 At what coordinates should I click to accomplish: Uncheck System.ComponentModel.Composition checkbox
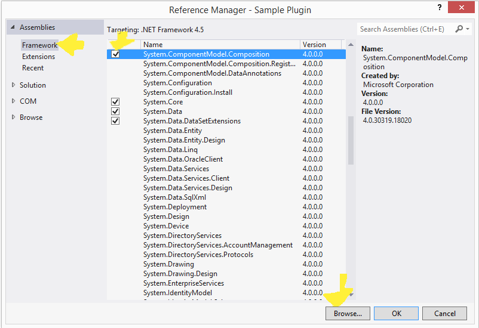[115, 54]
